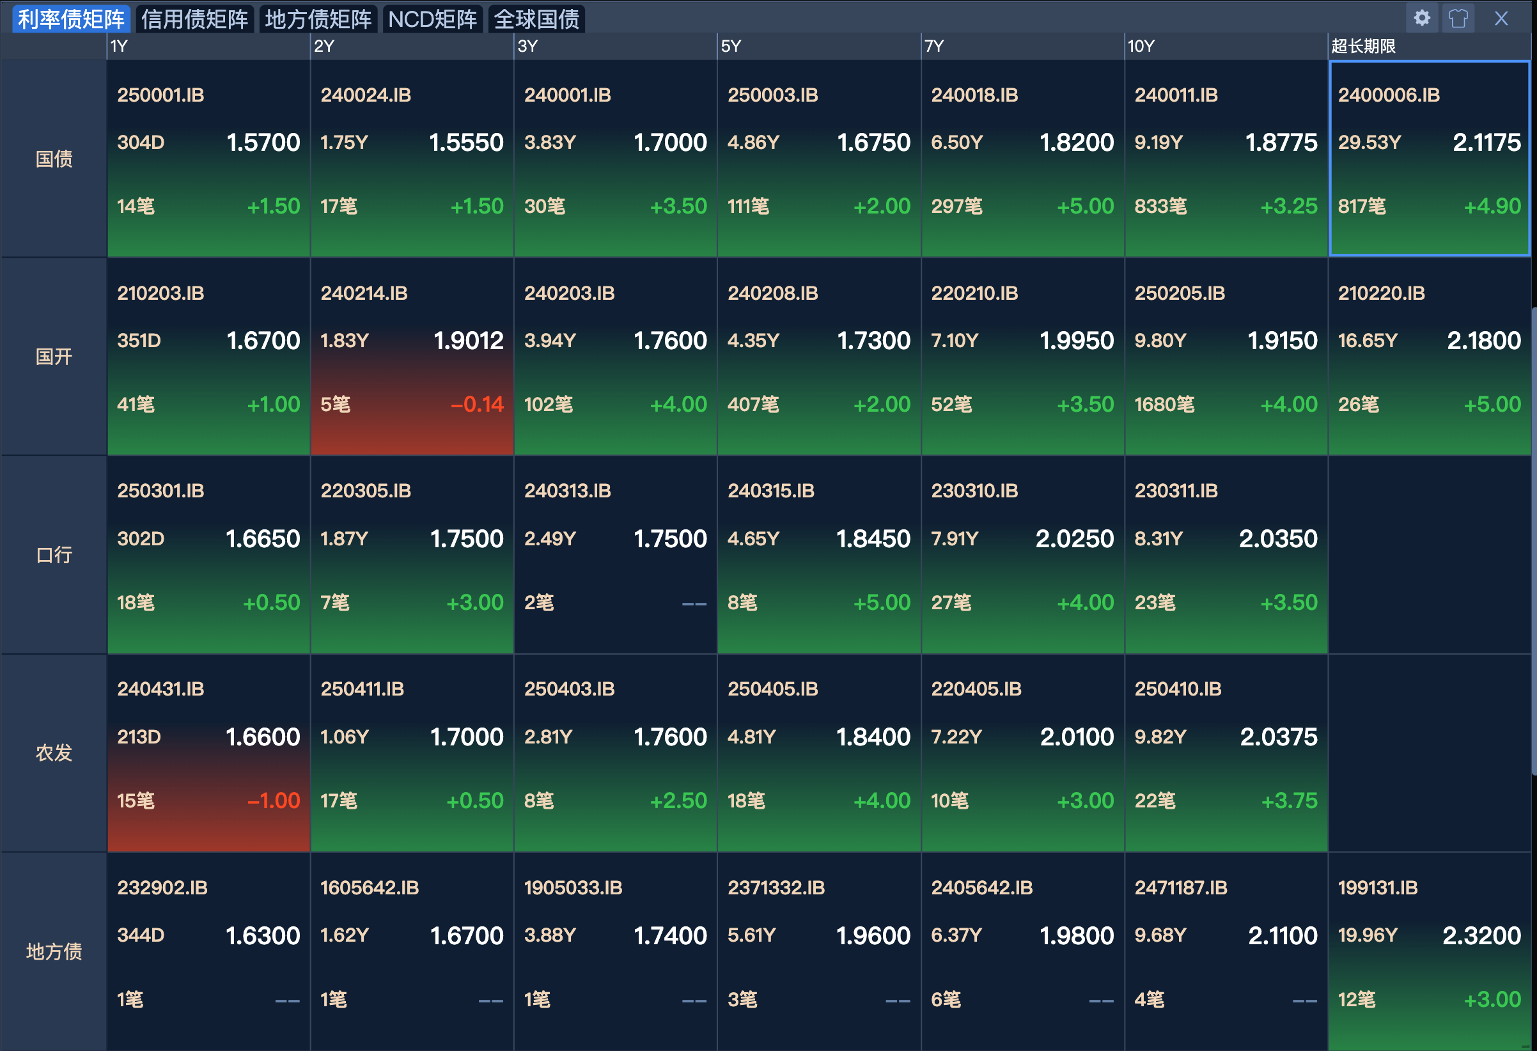Select bond cell 240011.IB
The width and height of the screenshot is (1537, 1051).
[1226, 159]
